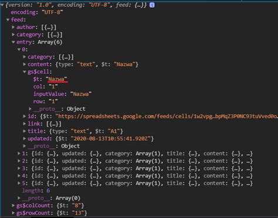Expand the gs$rowCount node
278x218 pixels.
pos(13,213)
